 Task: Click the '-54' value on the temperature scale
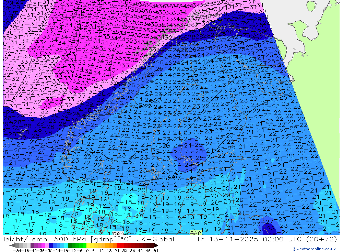(x=16, y=251)
